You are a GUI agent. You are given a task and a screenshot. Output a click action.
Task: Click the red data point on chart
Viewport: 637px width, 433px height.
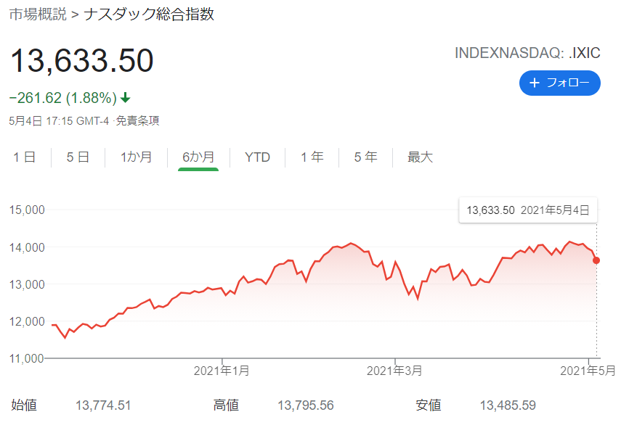pyautogui.click(x=596, y=260)
